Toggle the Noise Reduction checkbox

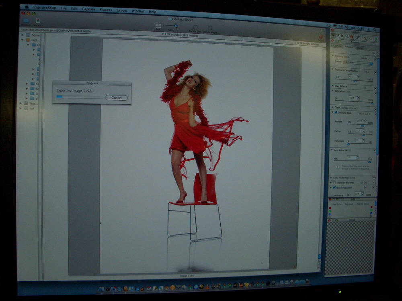pyautogui.click(x=334, y=187)
